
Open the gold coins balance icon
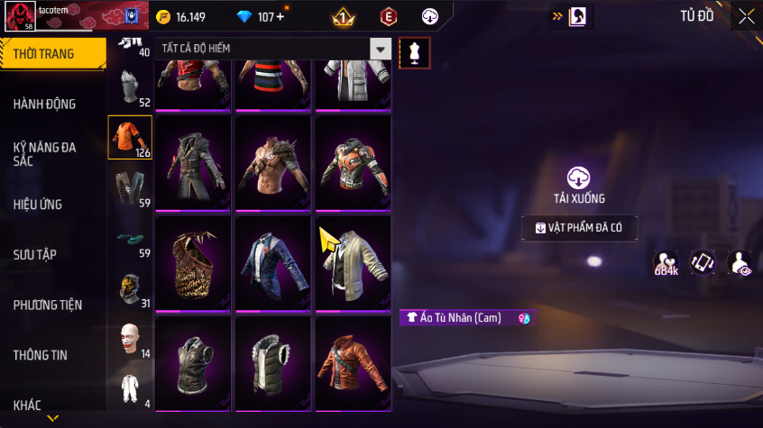click(x=163, y=17)
